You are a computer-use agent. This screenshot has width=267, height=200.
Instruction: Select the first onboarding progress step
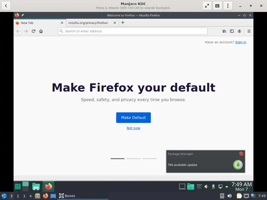[118, 159]
